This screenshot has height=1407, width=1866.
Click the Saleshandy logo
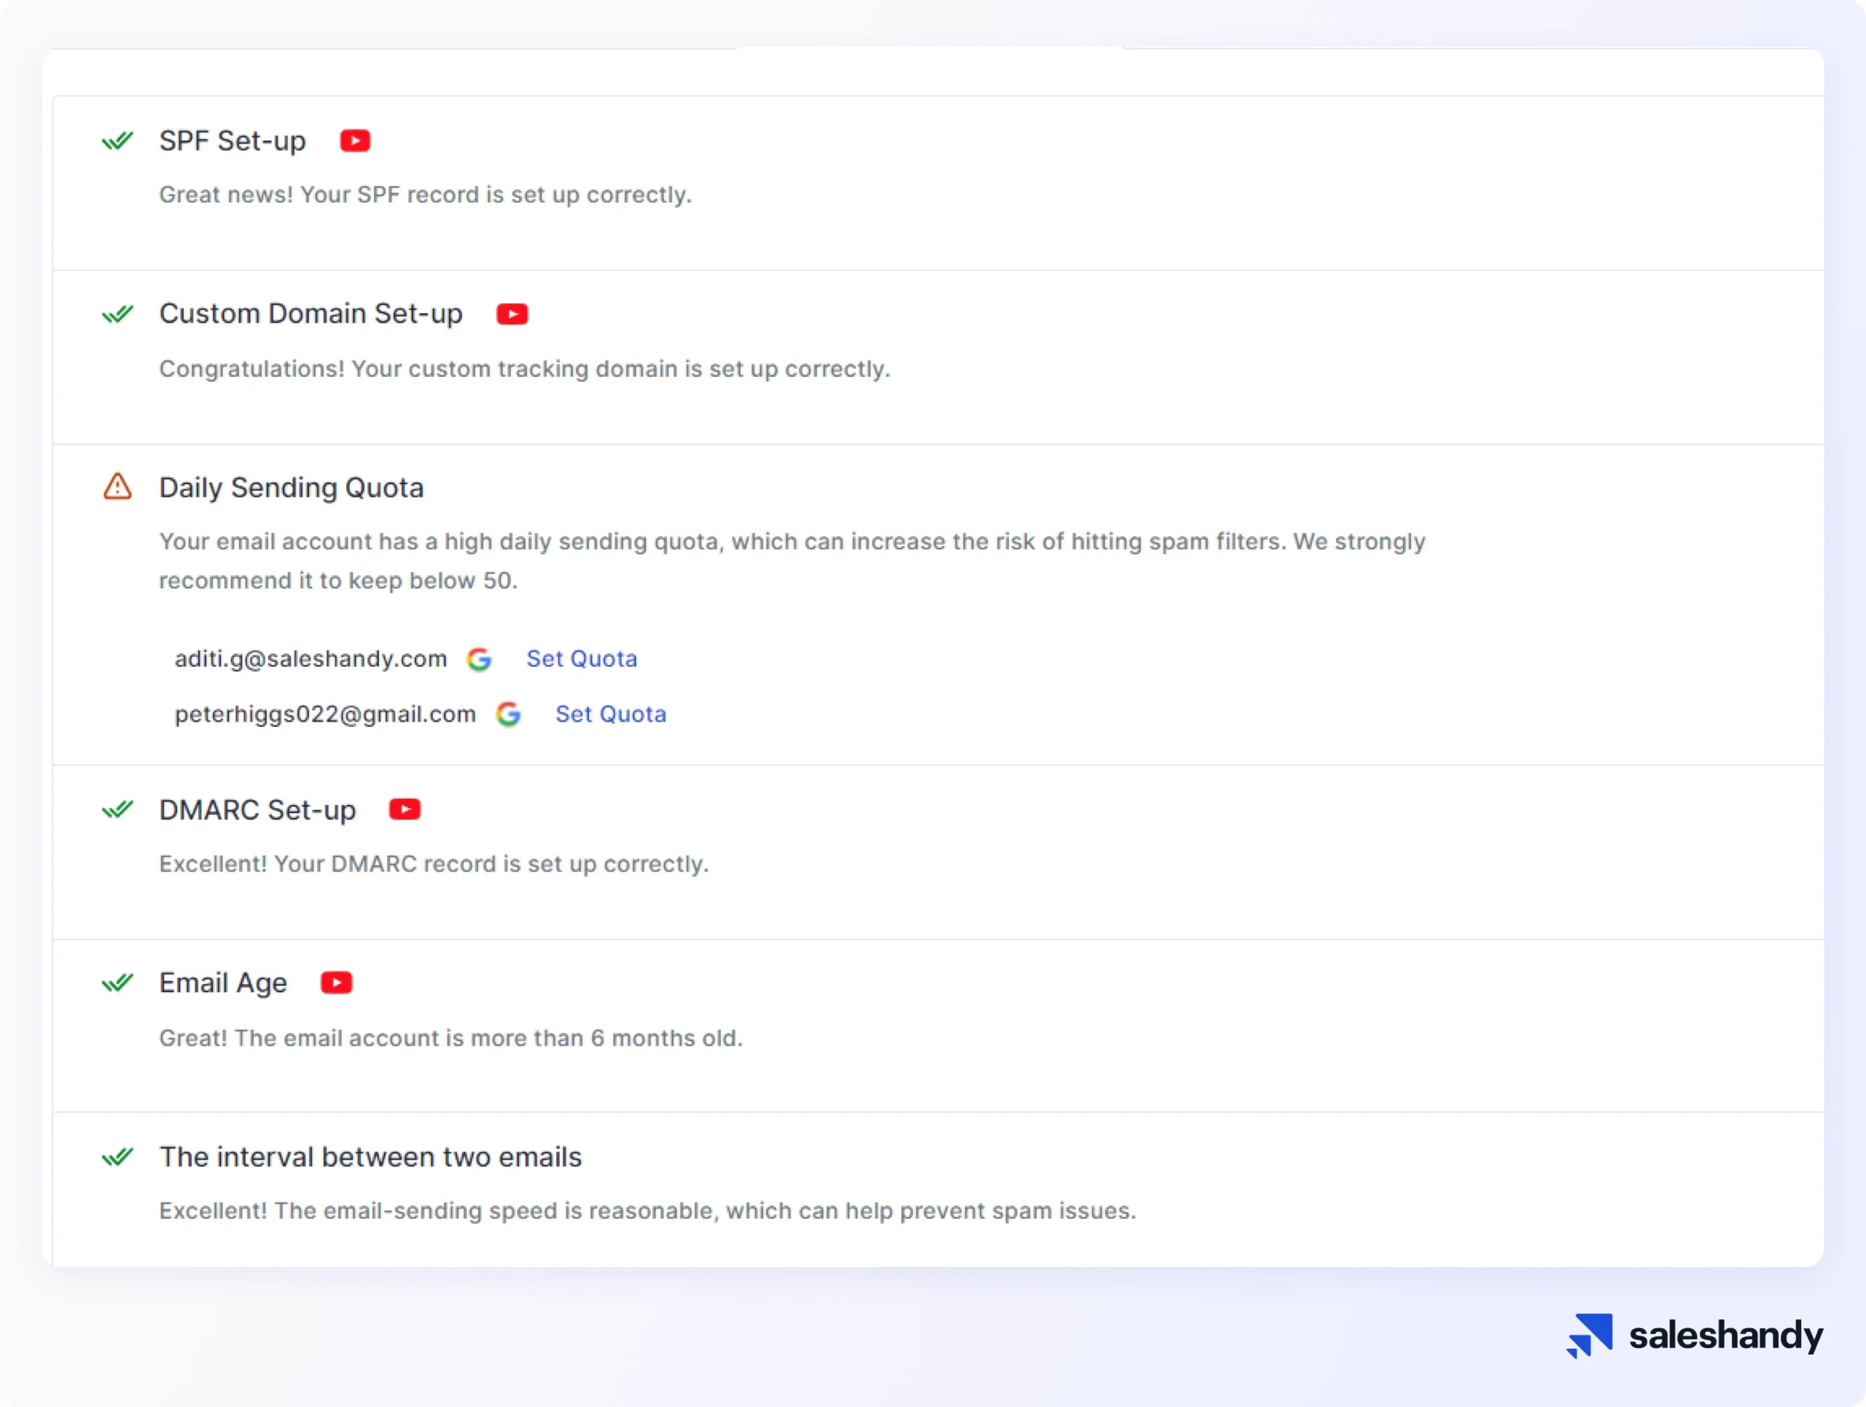1694,1336
